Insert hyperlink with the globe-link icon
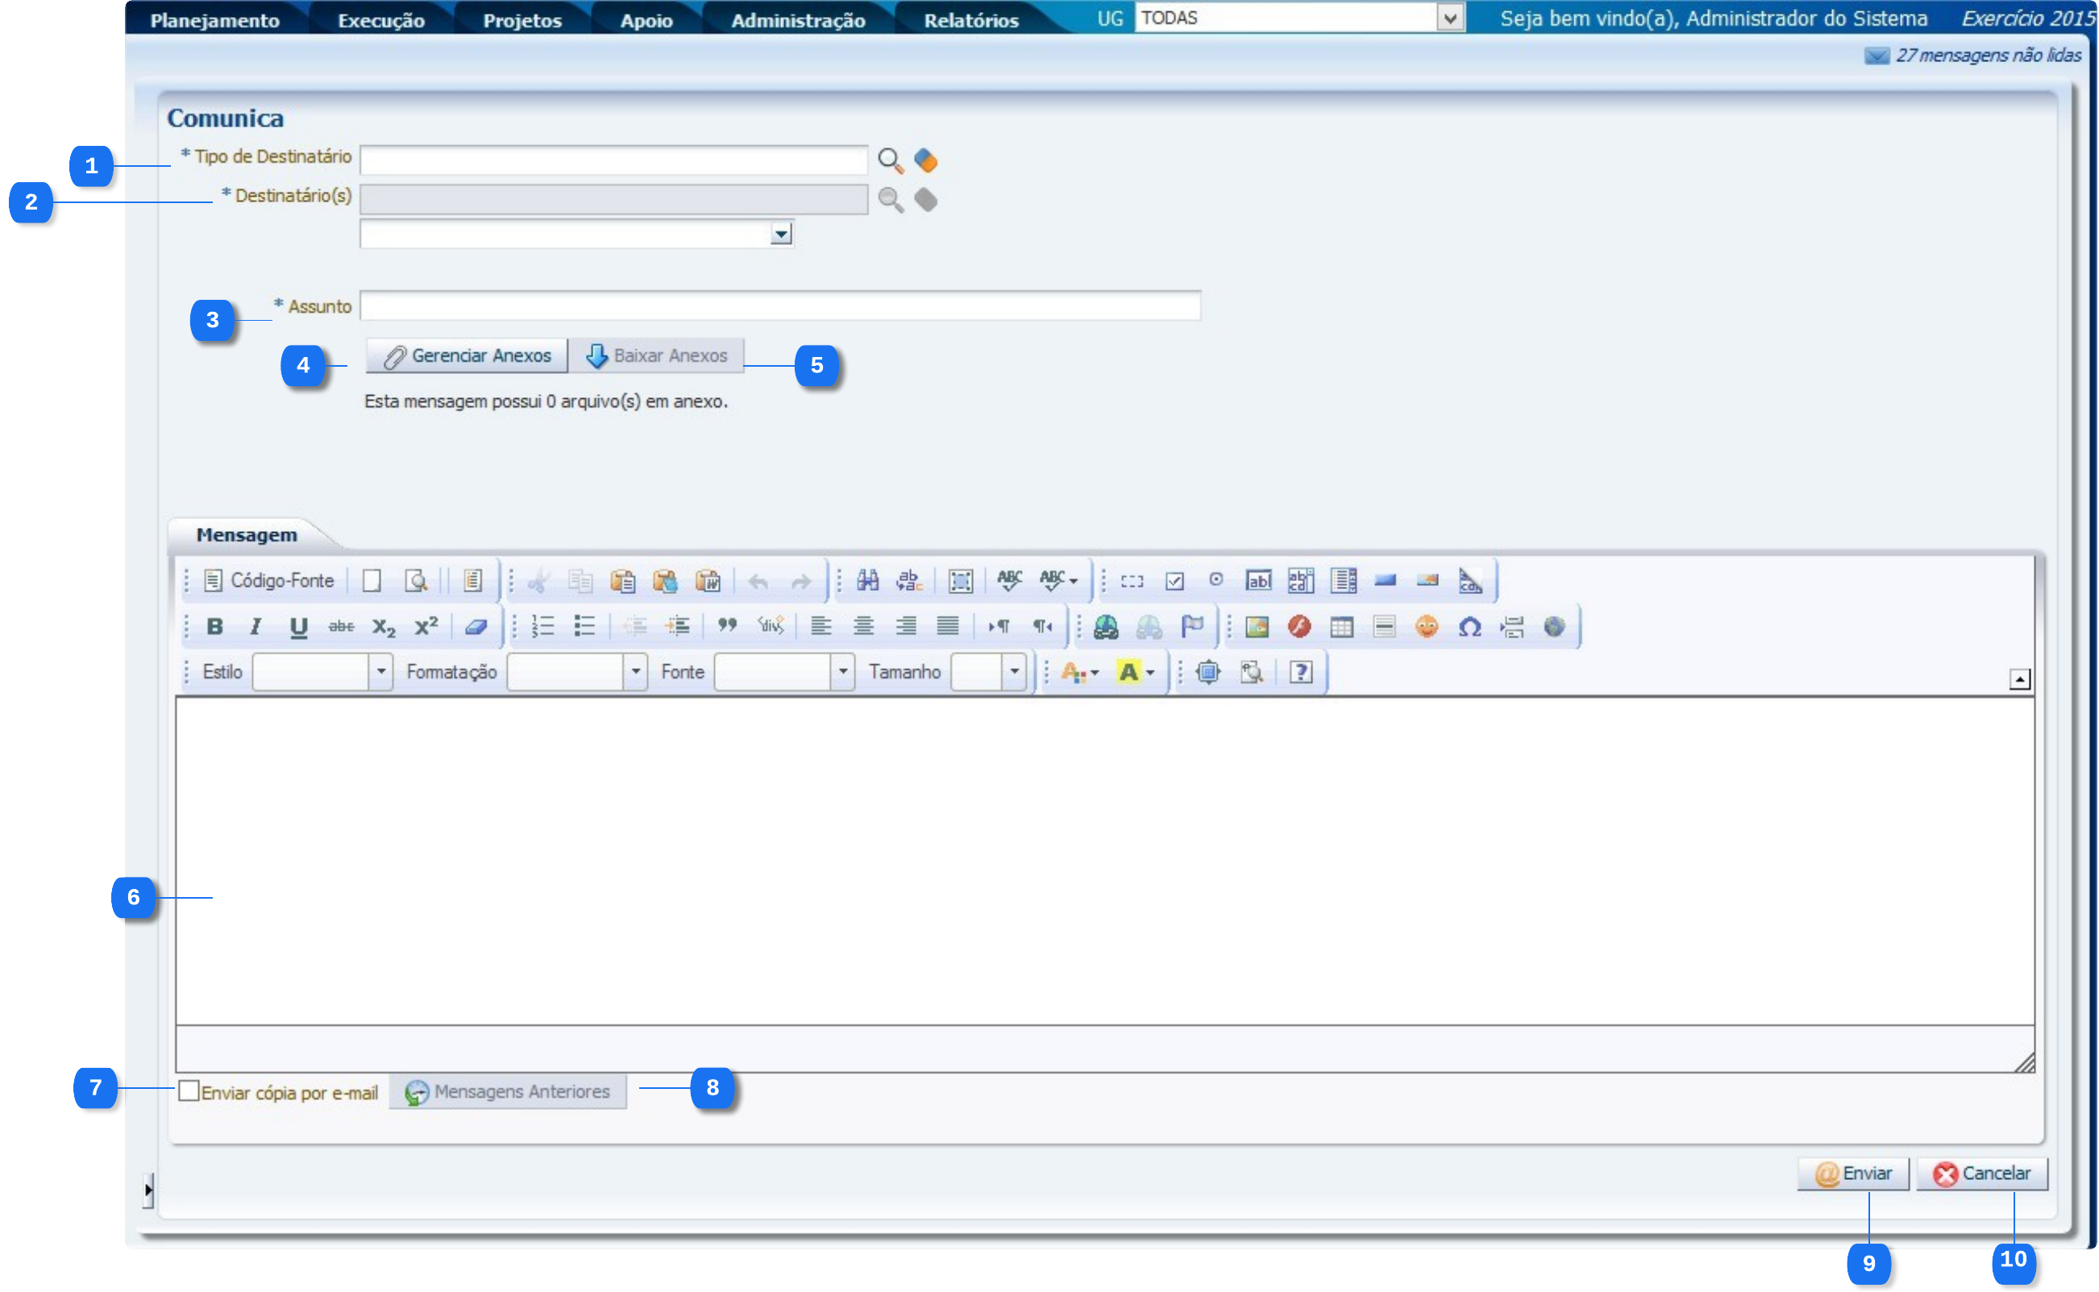Image resolution: width=2099 pixels, height=1292 pixels. [x=1106, y=626]
